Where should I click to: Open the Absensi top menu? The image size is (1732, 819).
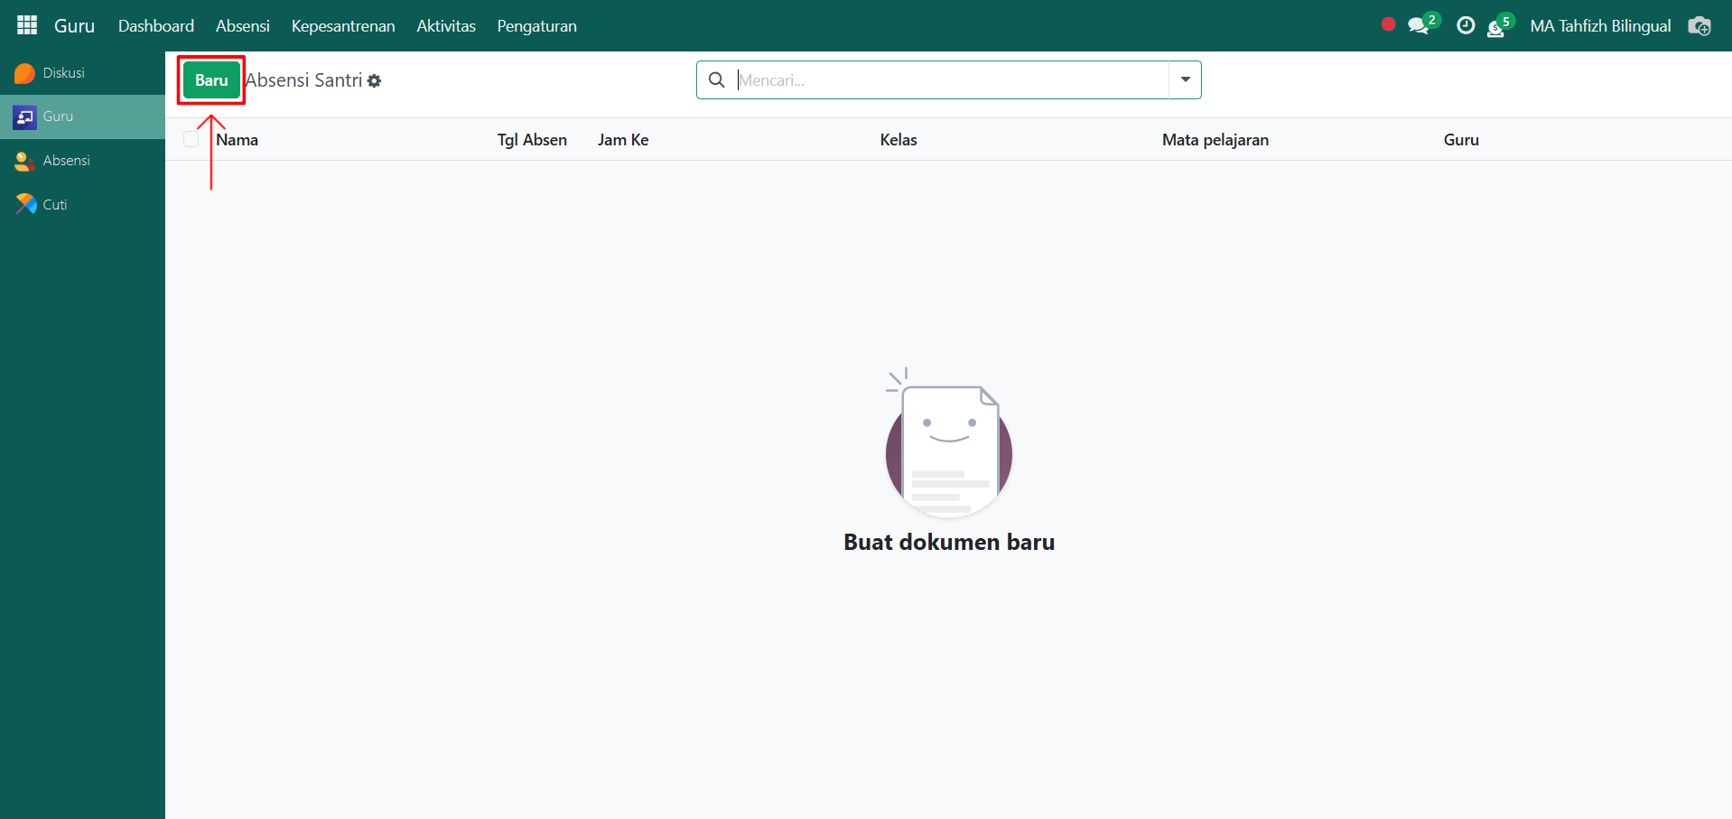click(x=242, y=26)
